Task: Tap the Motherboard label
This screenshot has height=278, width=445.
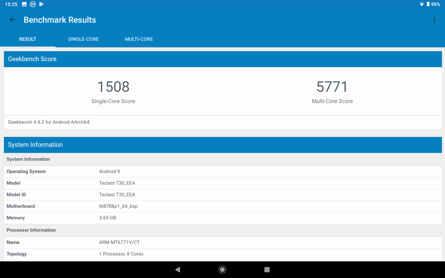Action: 21,206
